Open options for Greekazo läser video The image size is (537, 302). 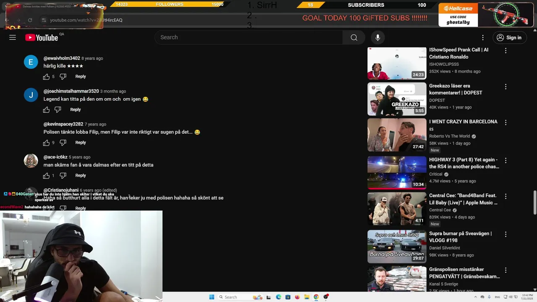[506, 87]
